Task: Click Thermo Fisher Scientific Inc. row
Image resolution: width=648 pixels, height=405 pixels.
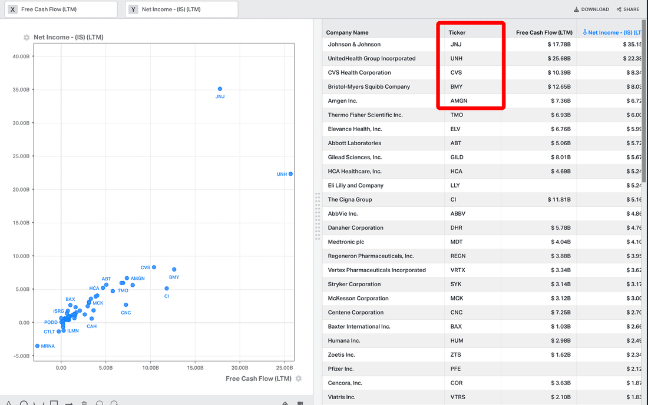Action: pyautogui.click(x=482, y=115)
